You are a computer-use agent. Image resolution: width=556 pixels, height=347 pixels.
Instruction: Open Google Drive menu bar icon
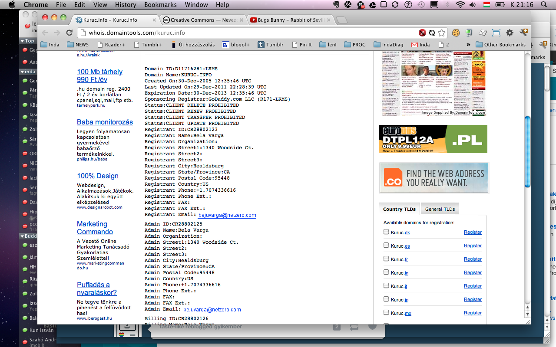(372, 5)
